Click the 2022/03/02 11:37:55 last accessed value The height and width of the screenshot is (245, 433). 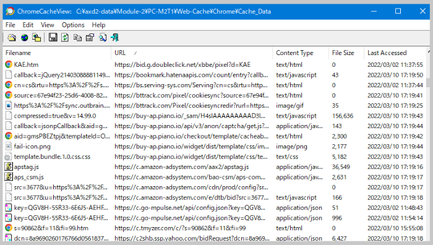[395, 64]
